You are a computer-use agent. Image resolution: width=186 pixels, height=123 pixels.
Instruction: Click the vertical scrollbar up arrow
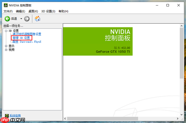181,26
